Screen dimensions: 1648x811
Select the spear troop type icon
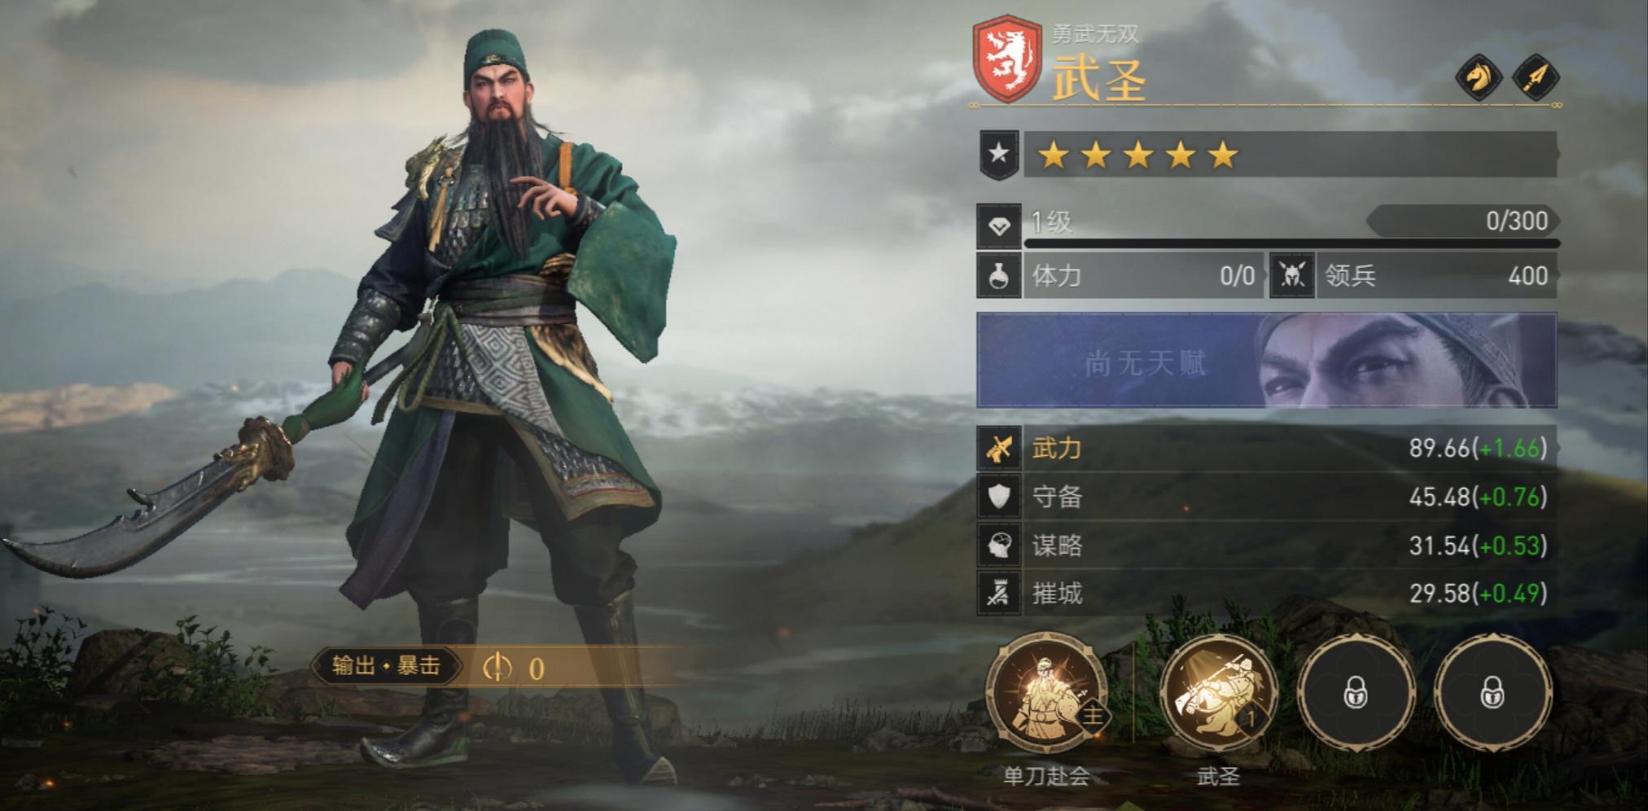1536,77
